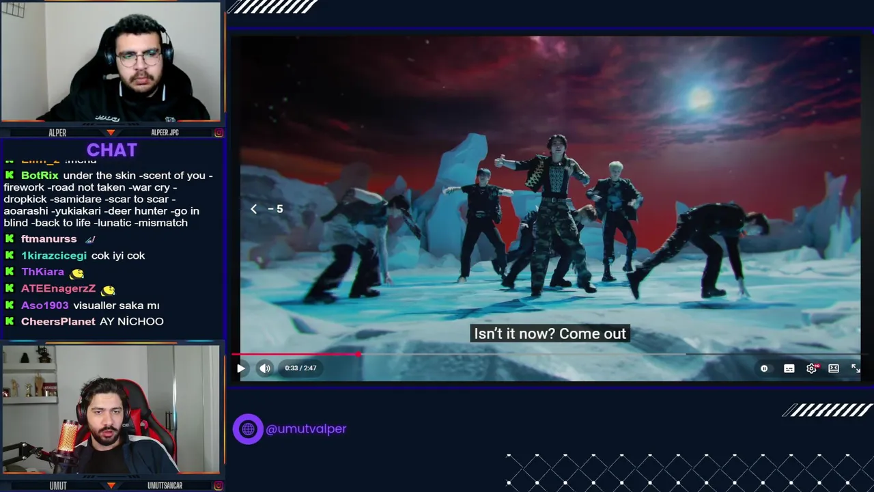The width and height of the screenshot is (874, 492).
Task: Click the subtitle text 'Isn't it now? Come out'
Action: pyautogui.click(x=550, y=333)
